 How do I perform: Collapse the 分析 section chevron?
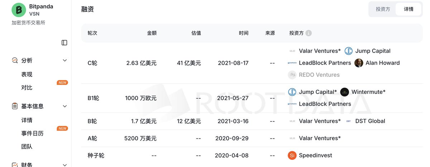click(x=65, y=61)
